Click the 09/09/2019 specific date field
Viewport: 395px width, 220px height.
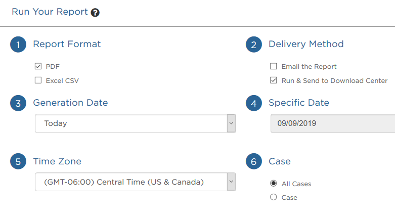tap(333, 123)
